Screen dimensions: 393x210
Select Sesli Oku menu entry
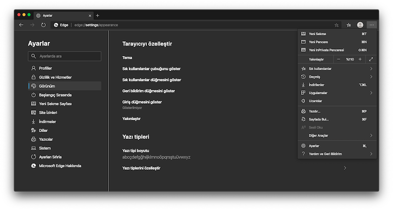[x=337, y=128]
